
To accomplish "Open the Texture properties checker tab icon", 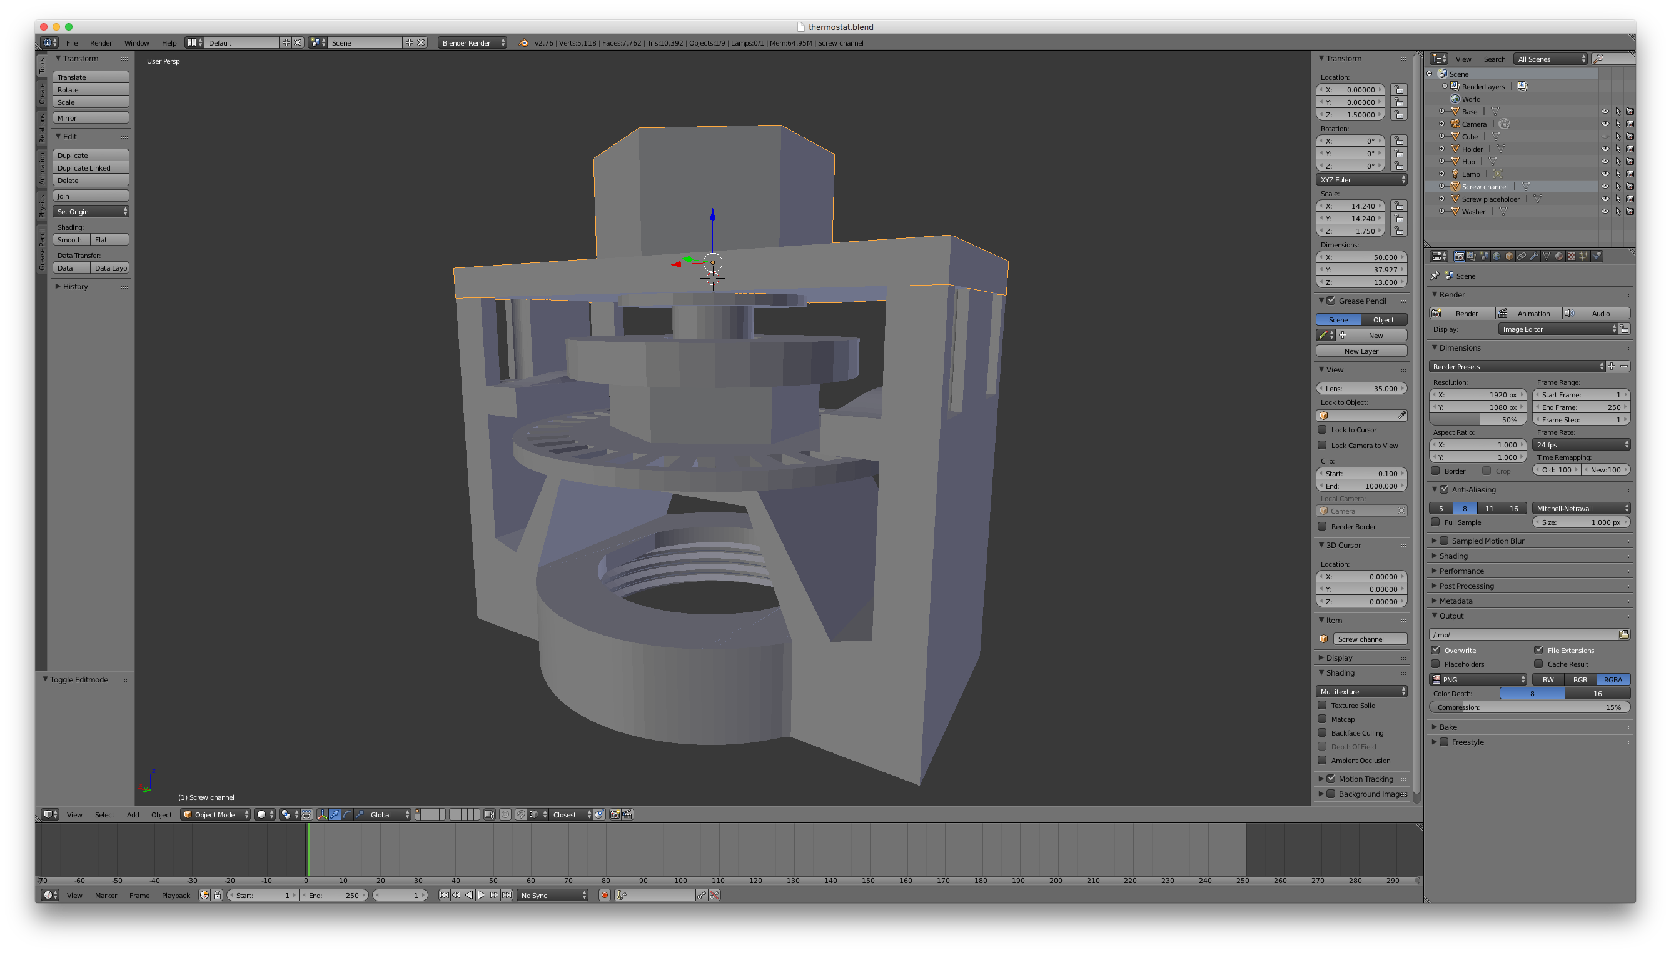I will click(1572, 257).
